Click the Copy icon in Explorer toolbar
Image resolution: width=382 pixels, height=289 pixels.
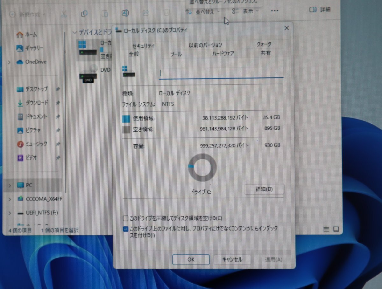pos(84,13)
